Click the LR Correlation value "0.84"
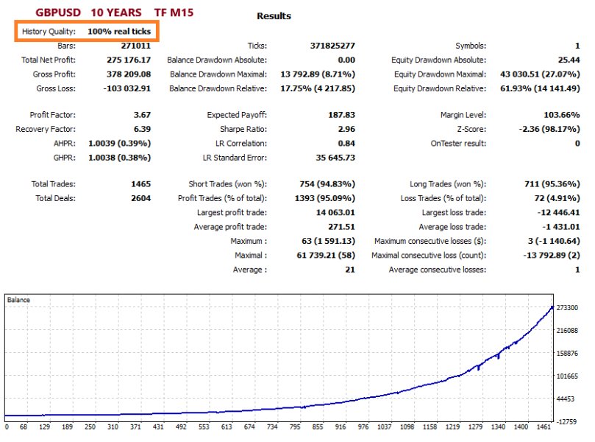This screenshot has width=595, height=442. point(346,143)
